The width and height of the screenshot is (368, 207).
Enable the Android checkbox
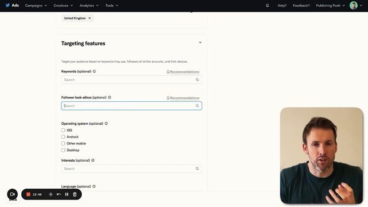pyautogui.click(x=63, y=137)
